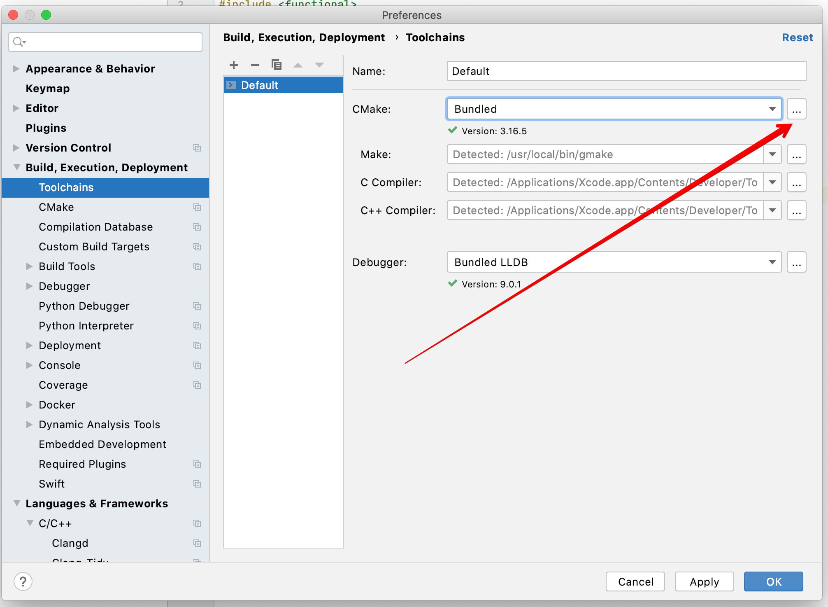Screen dimensions: 828x607
Task: Click the move toolchain up arrow
Action: tap(298, 65)
